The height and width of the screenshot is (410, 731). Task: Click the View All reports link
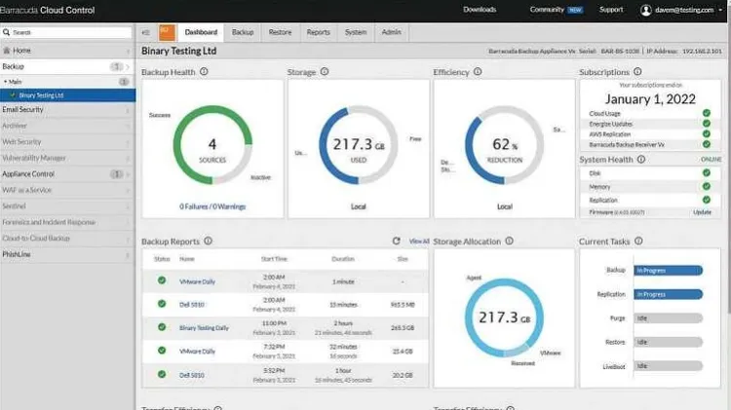pyautogui.click(x=419, y=241)
